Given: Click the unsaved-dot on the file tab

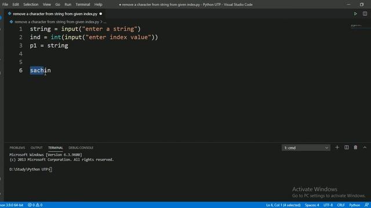Looking at the screenshot, I should click(x=101, y=14).
